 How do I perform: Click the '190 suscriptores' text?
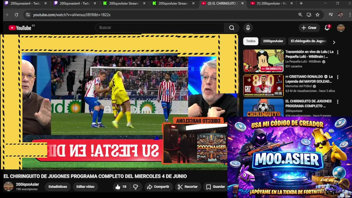(27, 189)
